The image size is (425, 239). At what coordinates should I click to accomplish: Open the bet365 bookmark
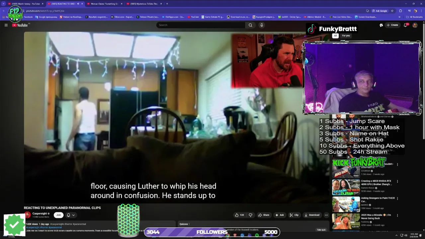pos(289,17)
